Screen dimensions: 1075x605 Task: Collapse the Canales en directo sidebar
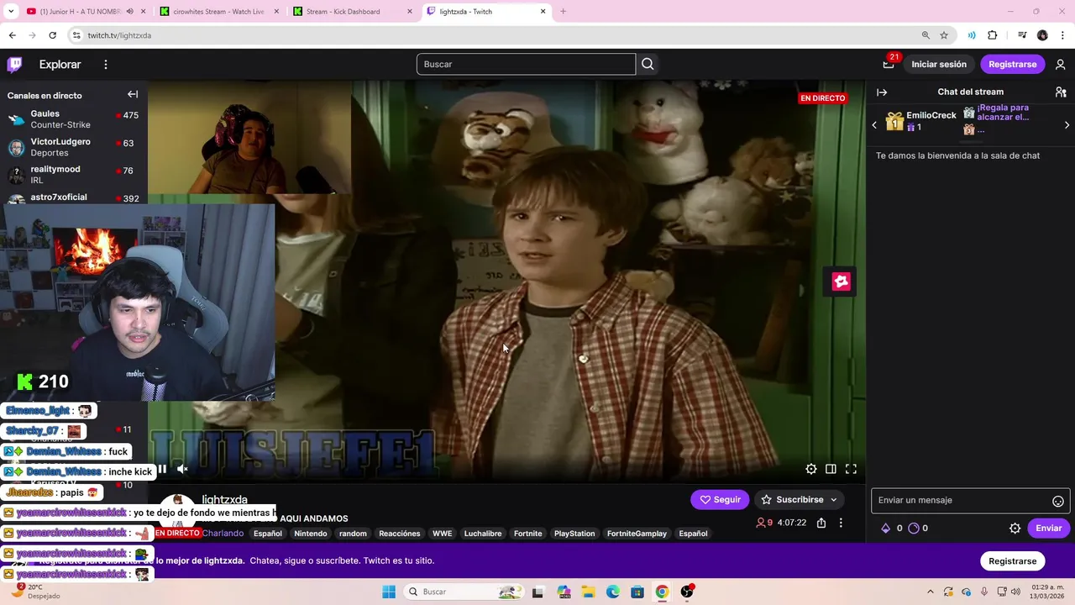coord(133,94)
